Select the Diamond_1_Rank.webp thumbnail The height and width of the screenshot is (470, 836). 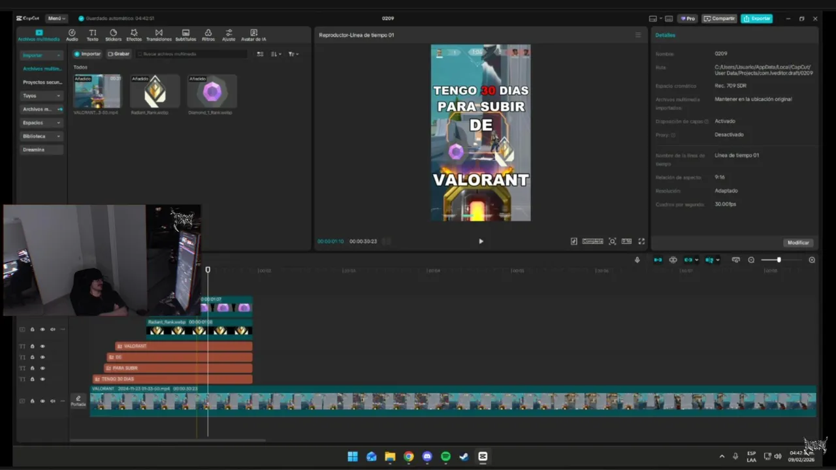tap(212, 91)
